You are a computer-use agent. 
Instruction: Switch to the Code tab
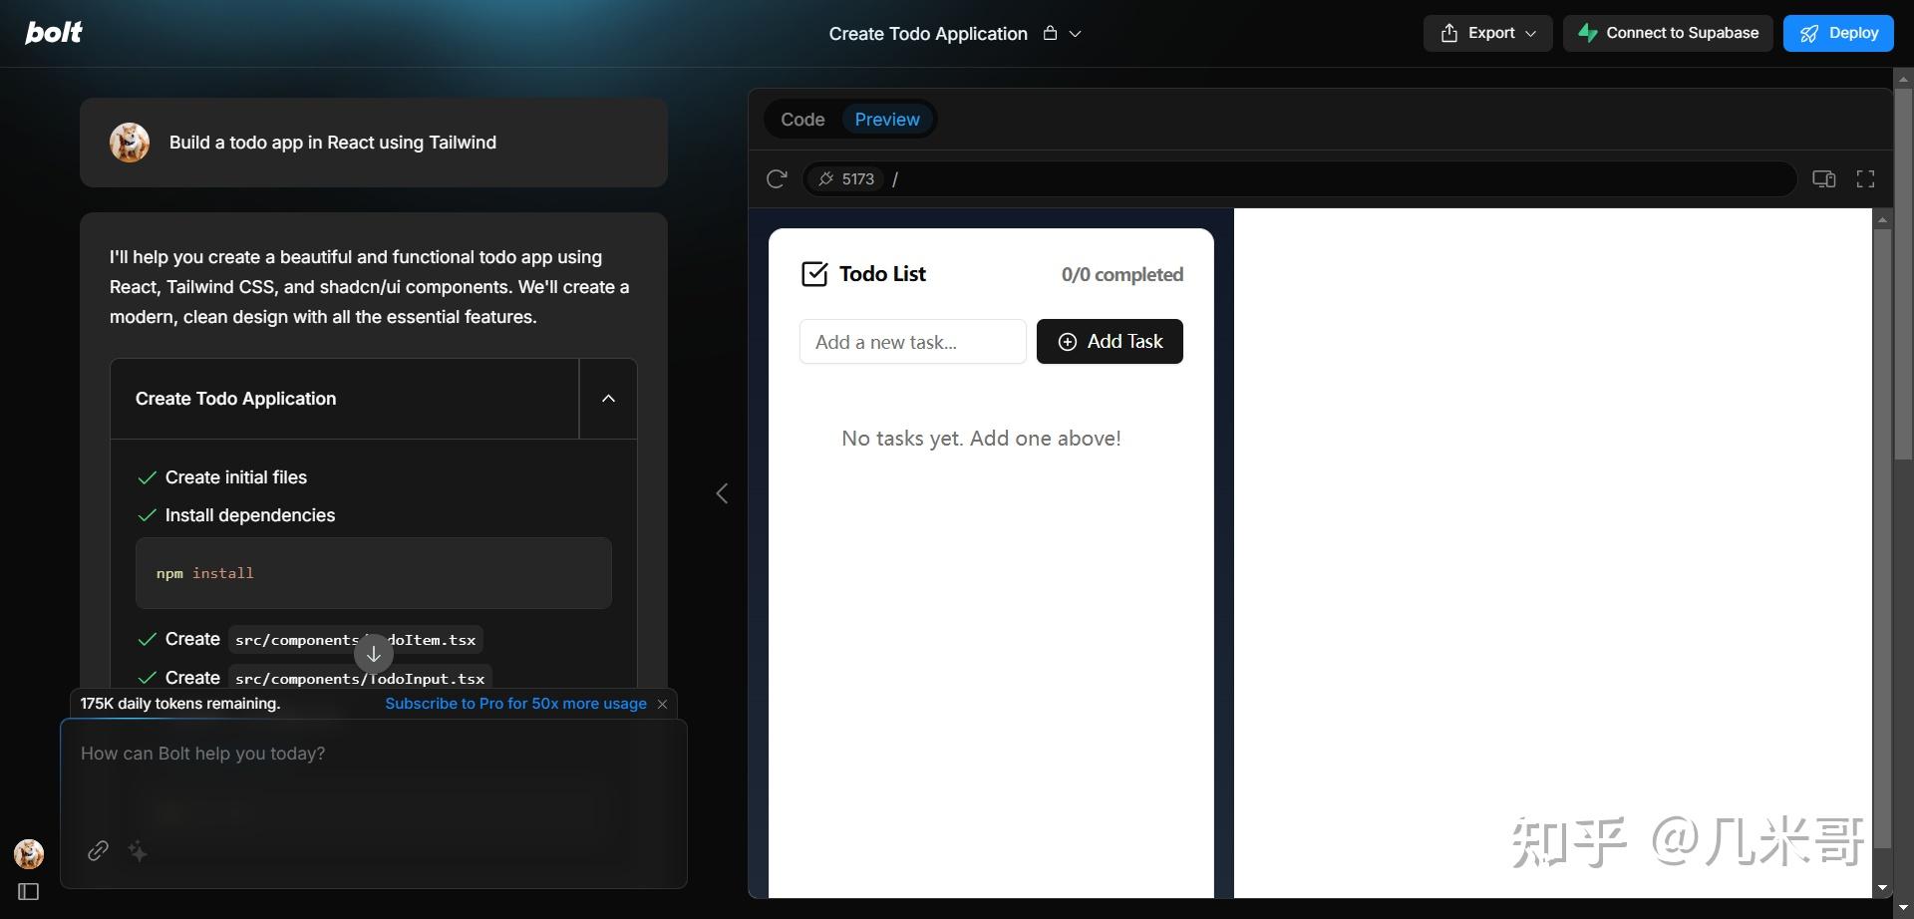tap(802, 120)
